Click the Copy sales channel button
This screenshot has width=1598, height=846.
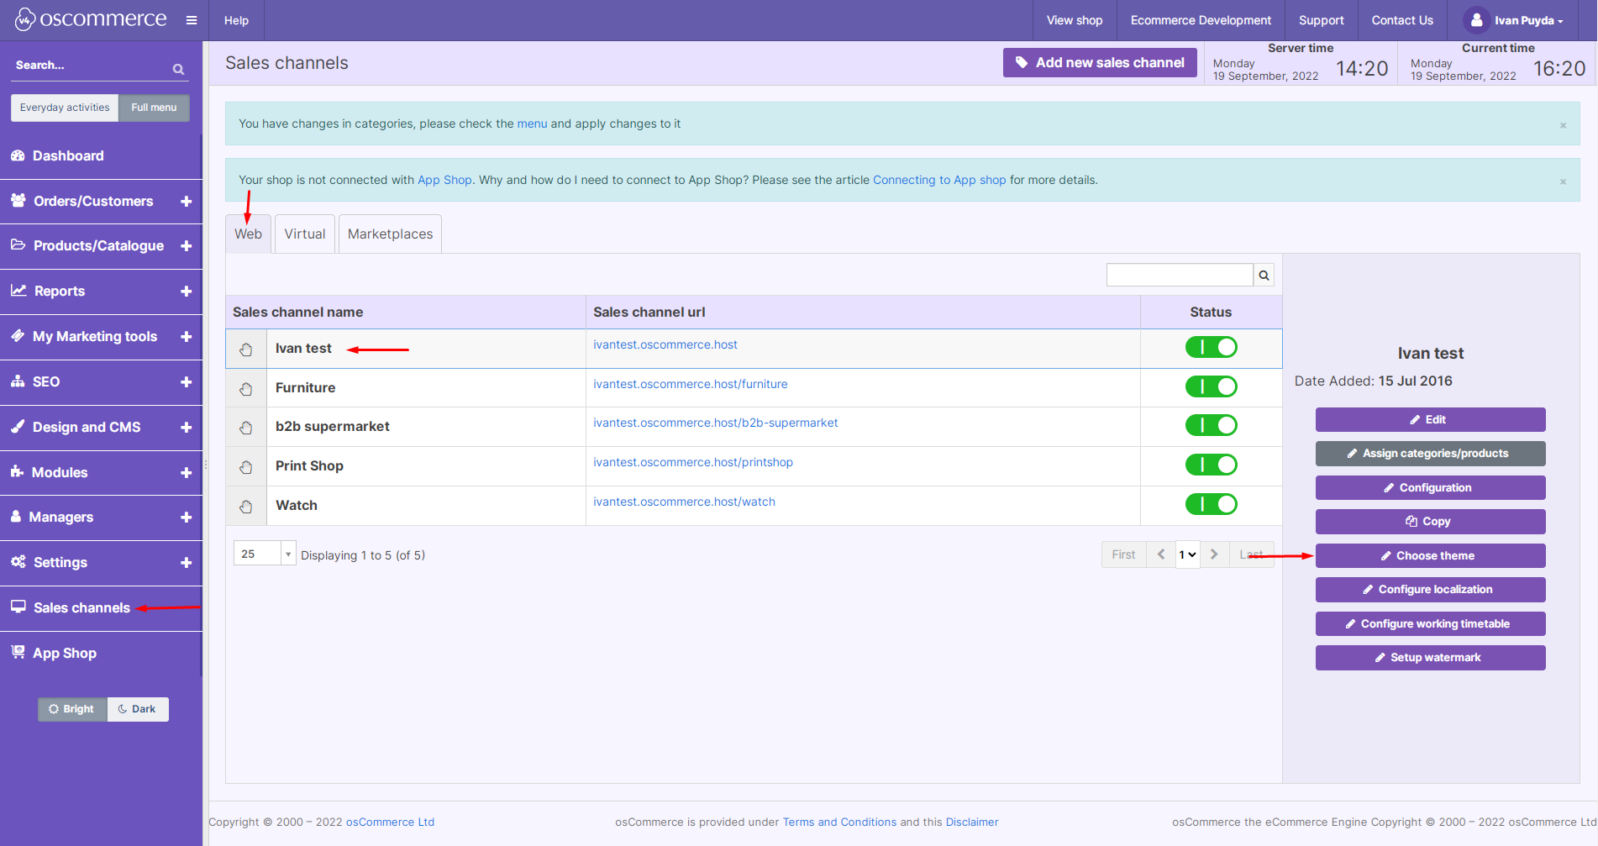pos(1431,521)
